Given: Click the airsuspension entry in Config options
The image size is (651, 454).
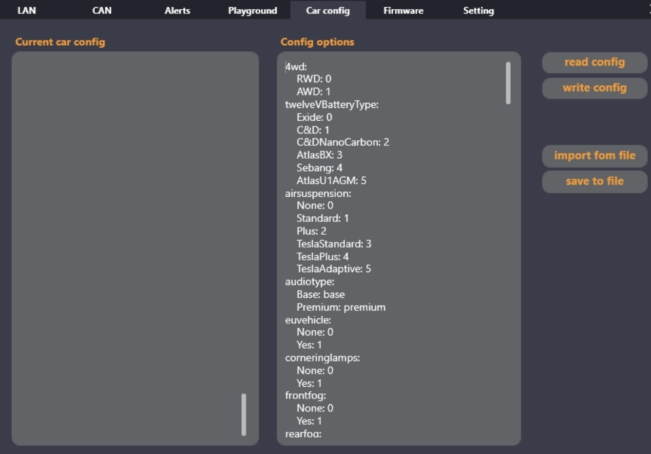Looking at the screenshot, I should (318, 194).
